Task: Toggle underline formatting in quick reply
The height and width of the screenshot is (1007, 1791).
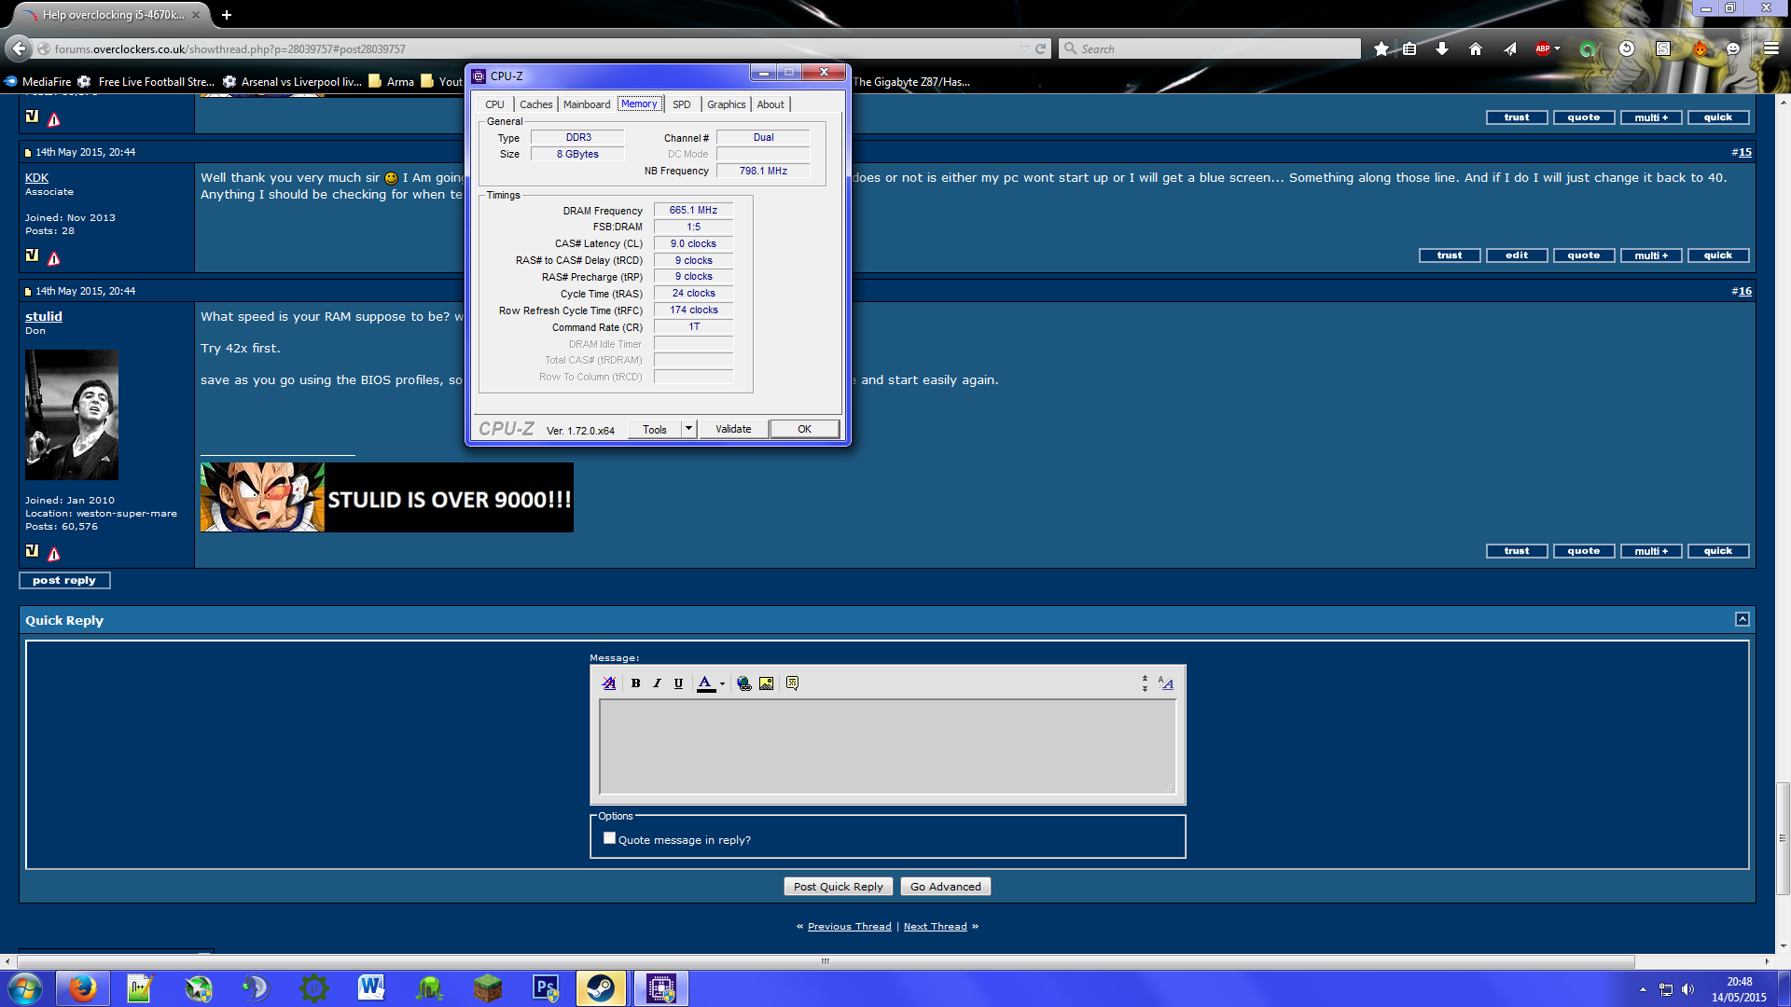Action: coord(678,683)
